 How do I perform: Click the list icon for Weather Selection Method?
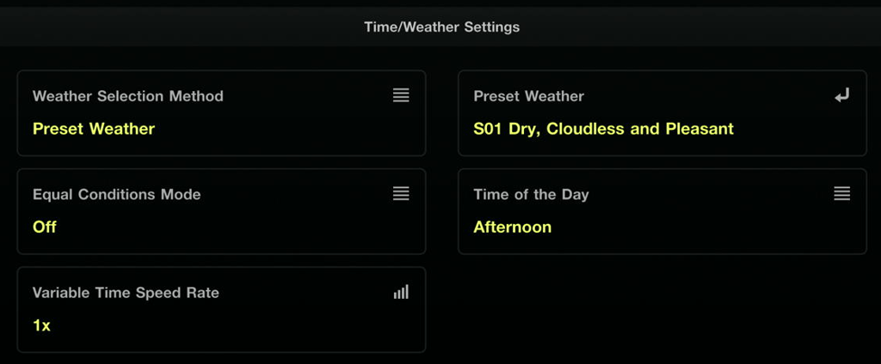(401, 95)
